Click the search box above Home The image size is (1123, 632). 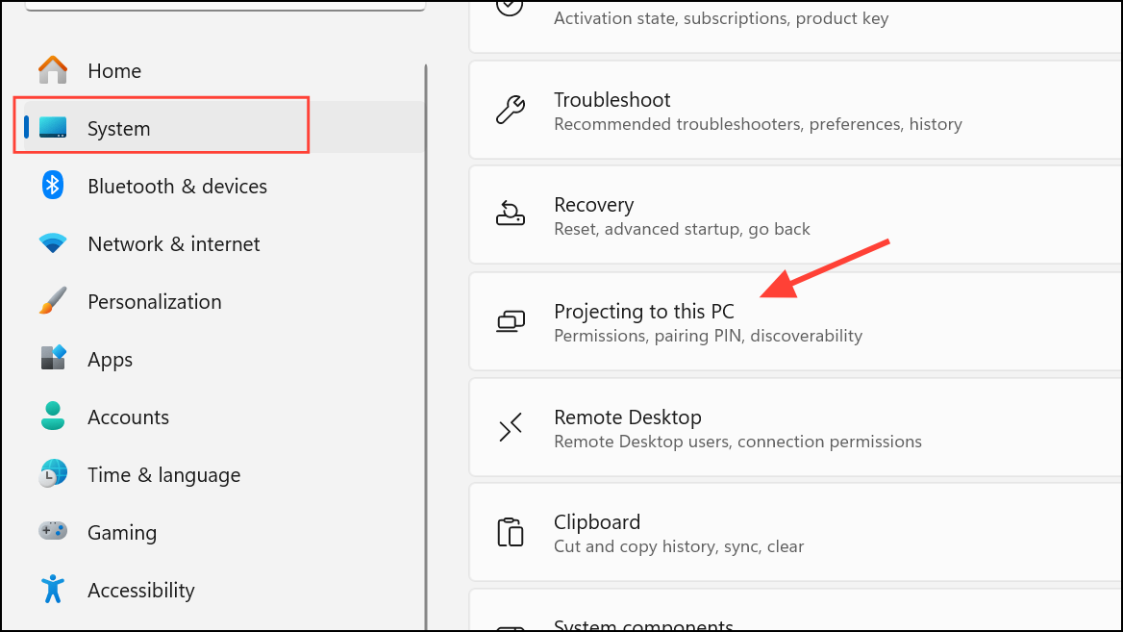(x=225, y=5)
